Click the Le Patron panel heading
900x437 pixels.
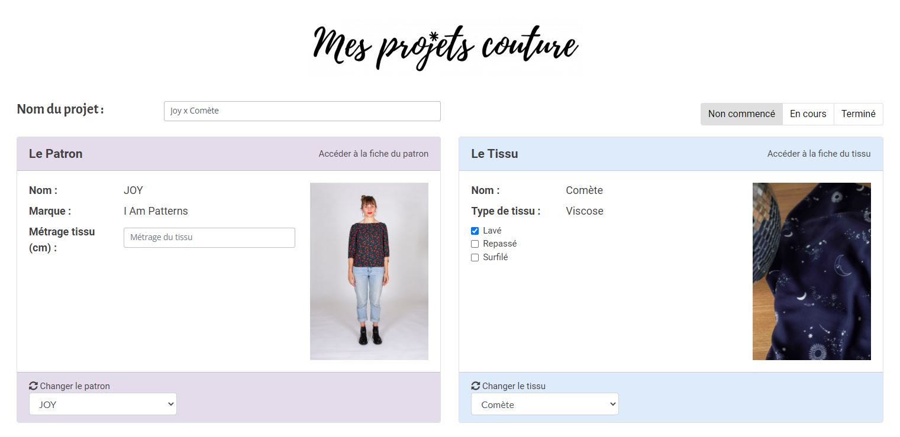pyautogui.click(x=56, y=154)
